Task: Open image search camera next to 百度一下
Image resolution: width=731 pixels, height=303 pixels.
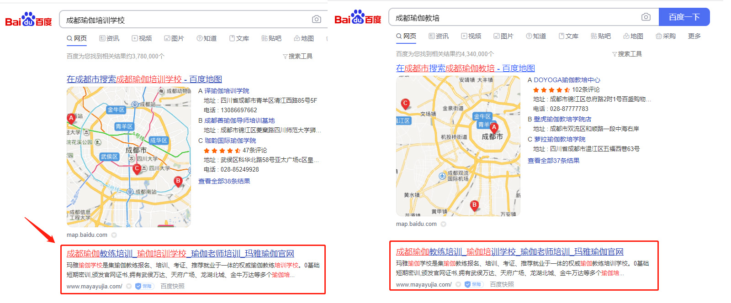Action: (x=646, y=17)
